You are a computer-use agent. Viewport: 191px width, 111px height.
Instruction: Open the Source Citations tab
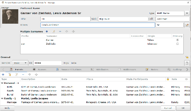tap(69, 69)
